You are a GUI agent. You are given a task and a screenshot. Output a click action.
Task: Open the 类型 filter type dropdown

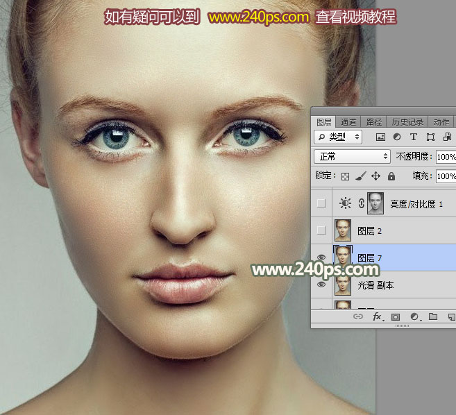[338, 137]
